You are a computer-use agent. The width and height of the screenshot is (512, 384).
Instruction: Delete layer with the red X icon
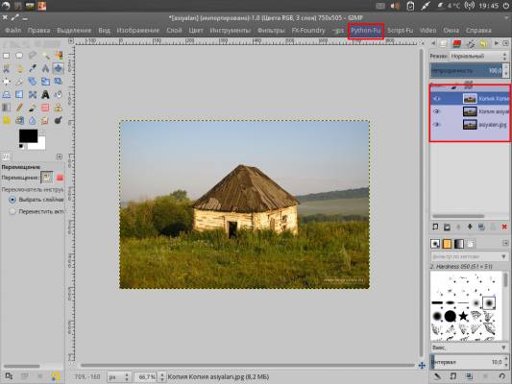tap(504, 228)
